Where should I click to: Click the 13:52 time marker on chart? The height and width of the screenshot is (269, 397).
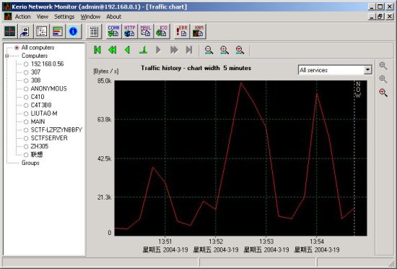click(x=216, y=241)
